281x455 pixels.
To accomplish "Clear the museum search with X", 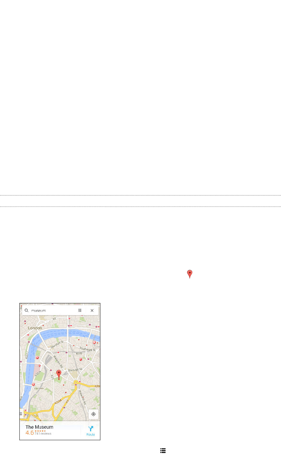I will click(92, 310).
